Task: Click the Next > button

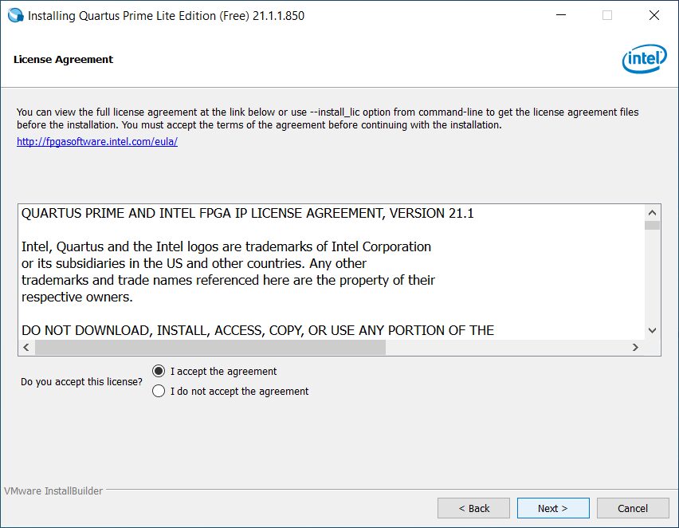Action: click(553, 508)
